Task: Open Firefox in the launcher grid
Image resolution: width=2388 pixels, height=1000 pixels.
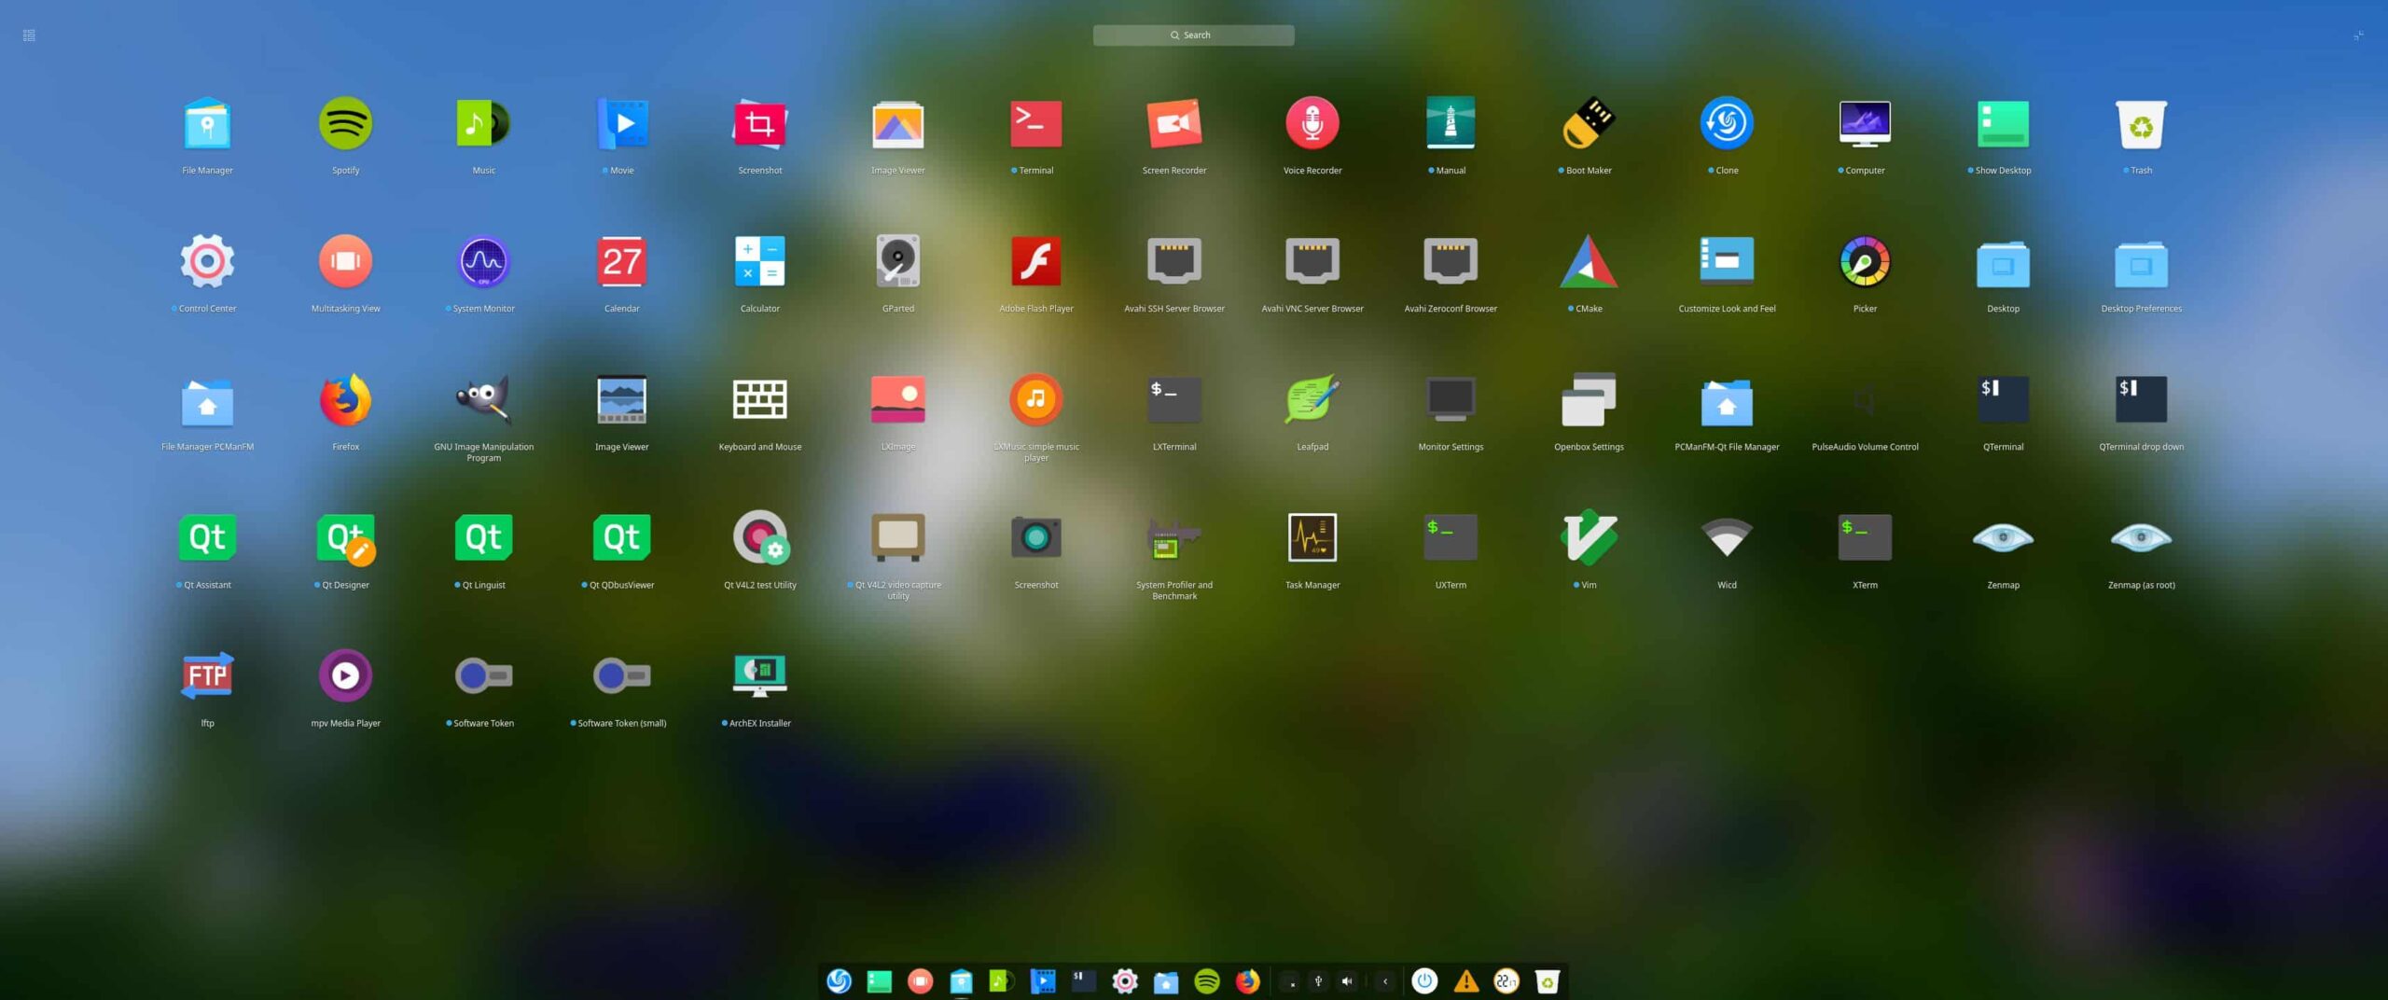Action: pyautogui.click(x=345, y=400)
